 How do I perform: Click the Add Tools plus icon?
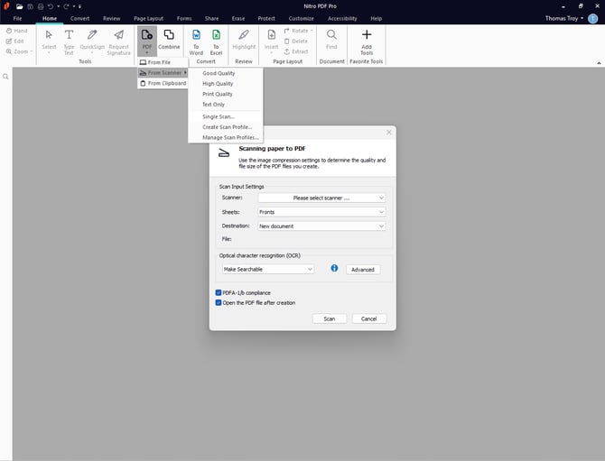[x=367, y=35]
